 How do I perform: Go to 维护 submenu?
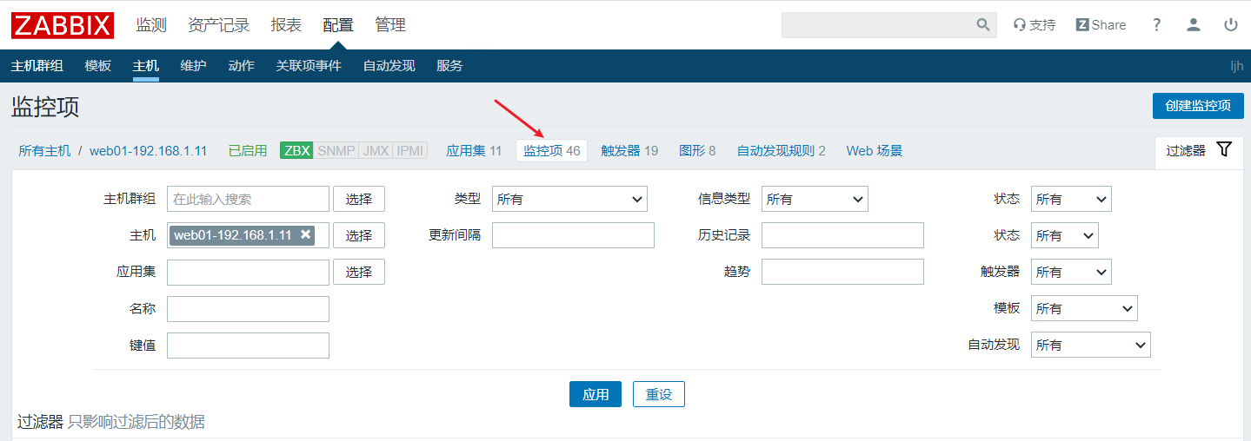pos(194,66)
